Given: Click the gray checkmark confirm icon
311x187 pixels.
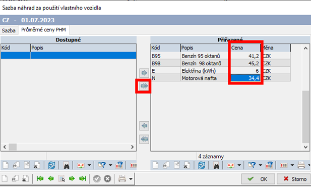Looking at the screenshot, I should click(97, 178).
